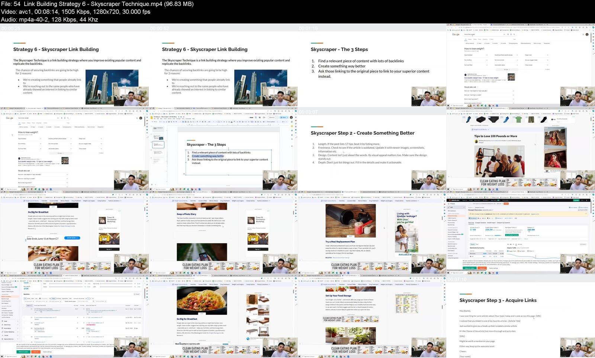Select the 'Skyscraper Step 3 - Acquire Links' frame

521,316
